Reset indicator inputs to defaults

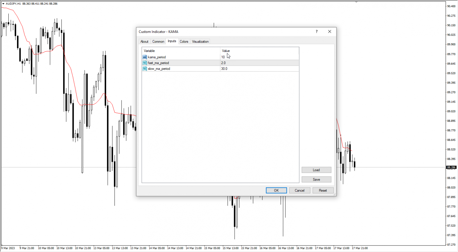(323, 190)
